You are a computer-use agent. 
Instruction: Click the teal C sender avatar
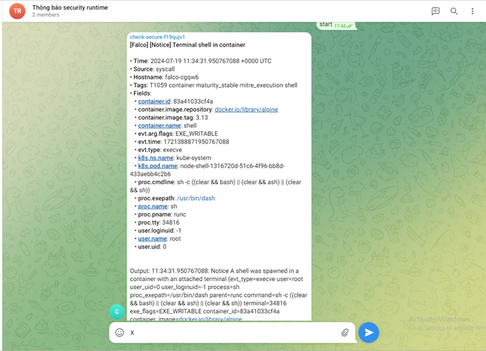pyautogui.click(x=117, y=311)
